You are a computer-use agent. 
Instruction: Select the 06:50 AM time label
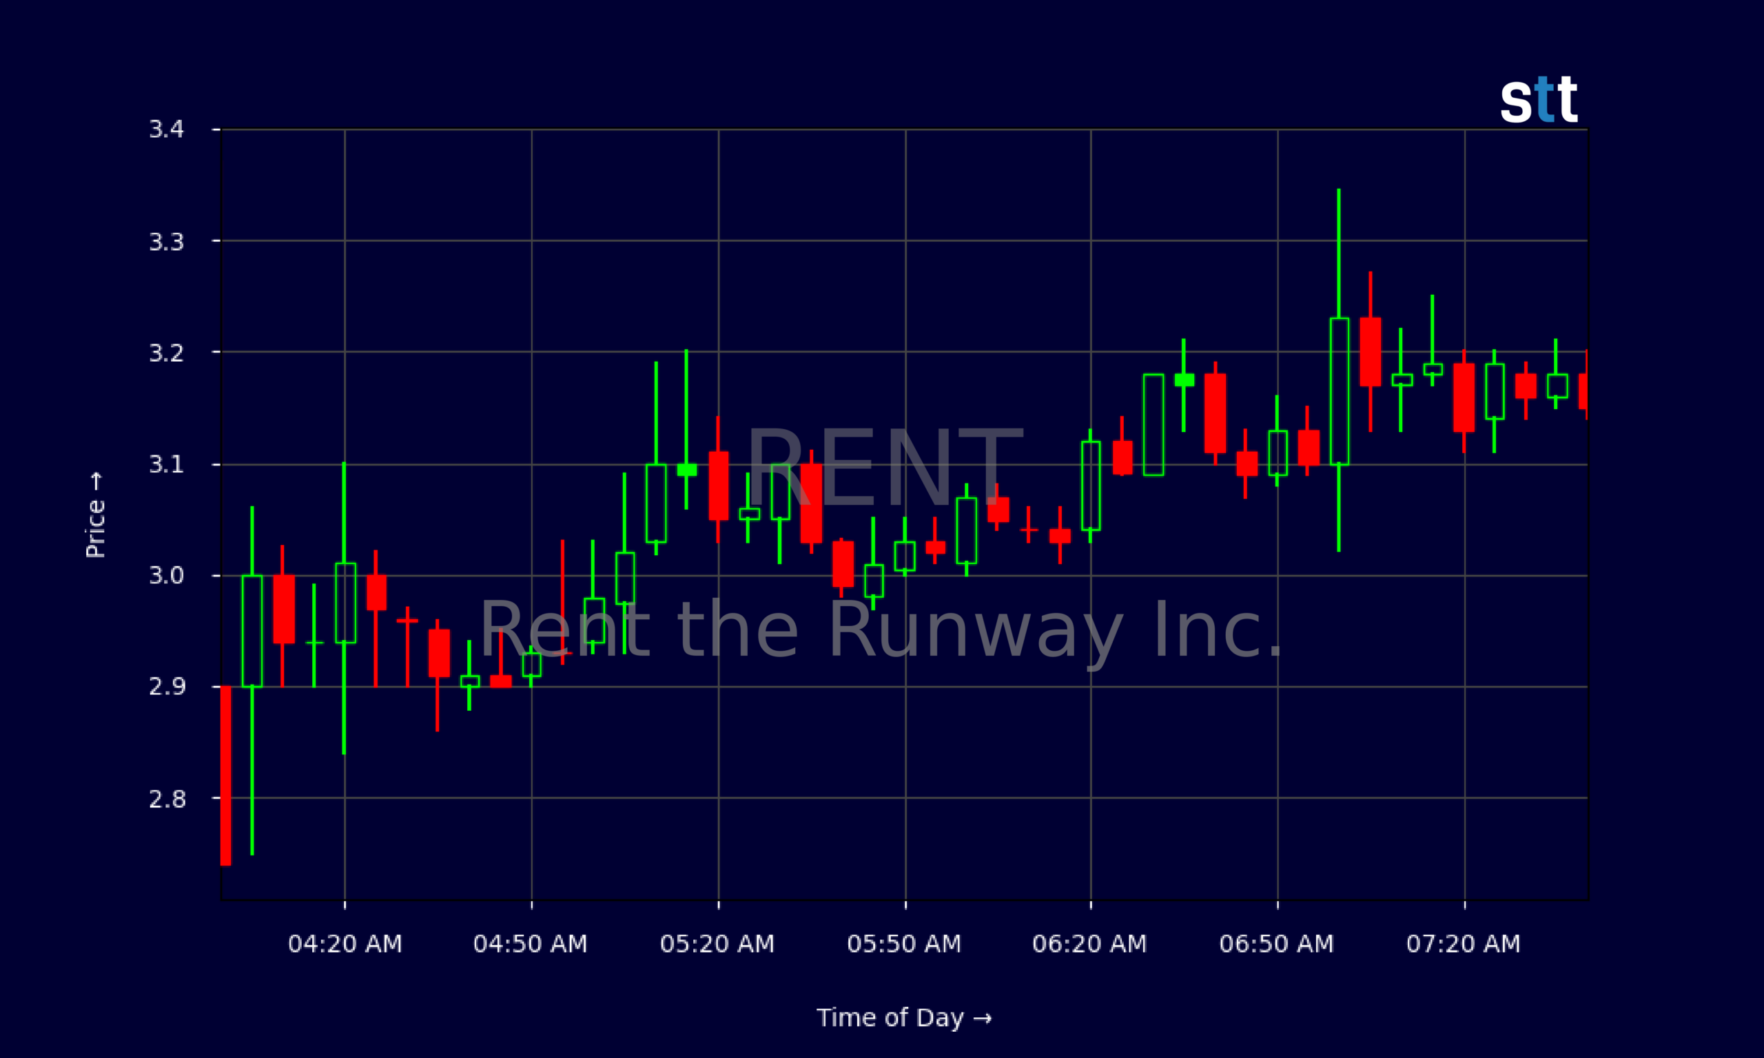[x=1276, y=944]
